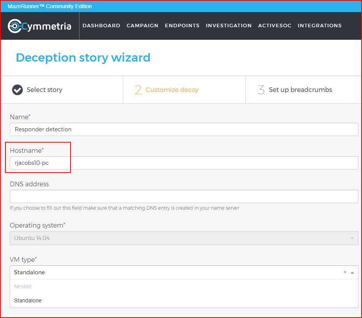Jump to Set up breadcrumbs step
The image size is (362, 318).
pos(304,90)
